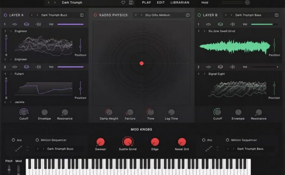Click the speaker output icon on Layer A voice 1

click(x=38, y=24)
